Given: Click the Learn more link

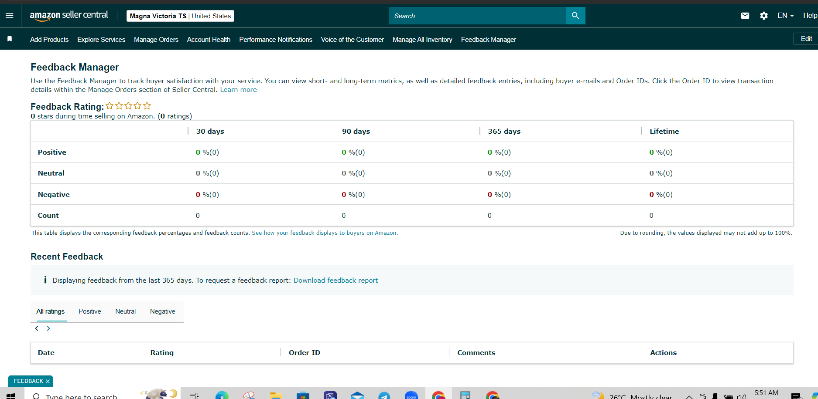Looking at the screenshot, I should coord(238,90).
